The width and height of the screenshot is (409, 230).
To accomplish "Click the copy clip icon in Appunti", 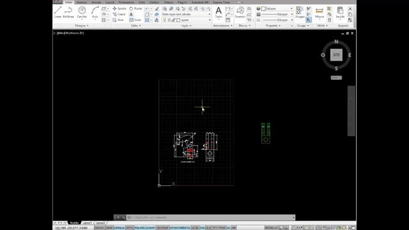I will click(350, 14).
